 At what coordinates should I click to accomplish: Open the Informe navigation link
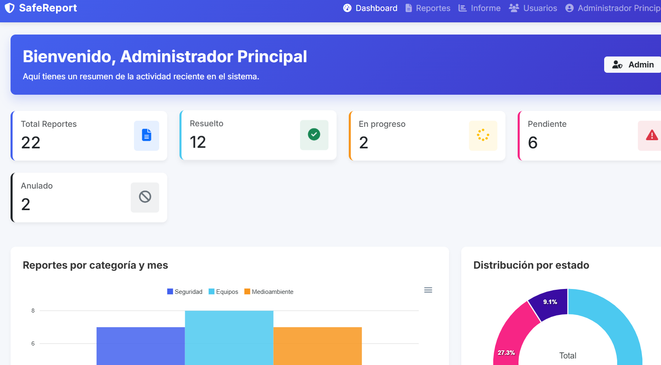[x=480, y=8]
